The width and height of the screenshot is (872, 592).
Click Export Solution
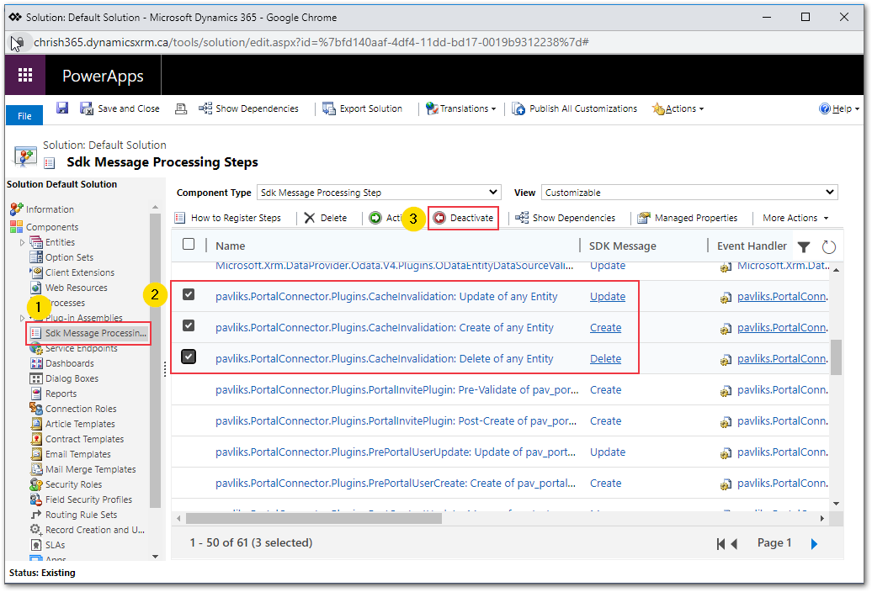tap(362, 108)
